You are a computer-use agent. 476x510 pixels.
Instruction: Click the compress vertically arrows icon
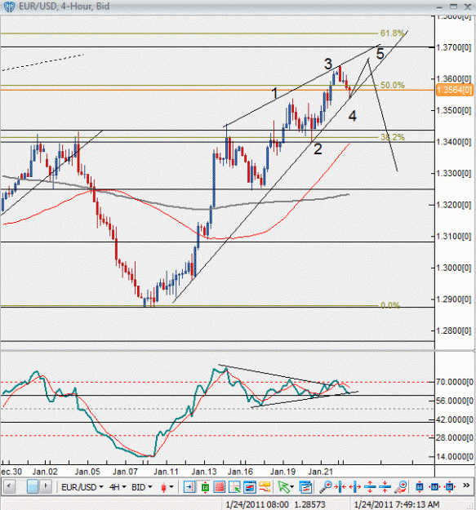(385, 487)
